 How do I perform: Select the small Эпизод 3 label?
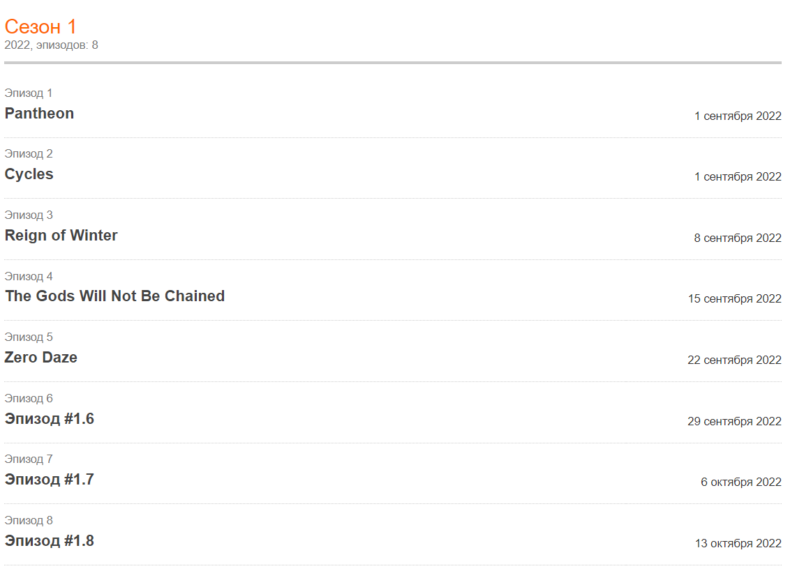pos(29,215)
